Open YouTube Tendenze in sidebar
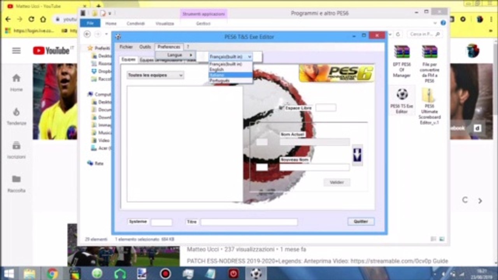 [16, 116]
